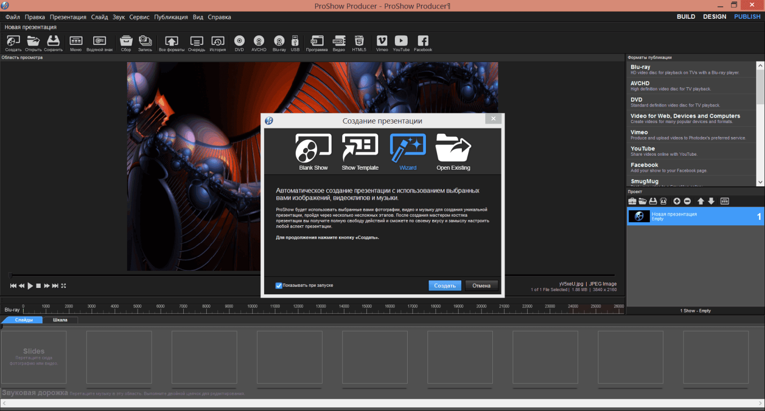Image resolution: width=765 pixels, height=411 pixels.
Task: Click the Отмена button
Action: click(481, 285)
